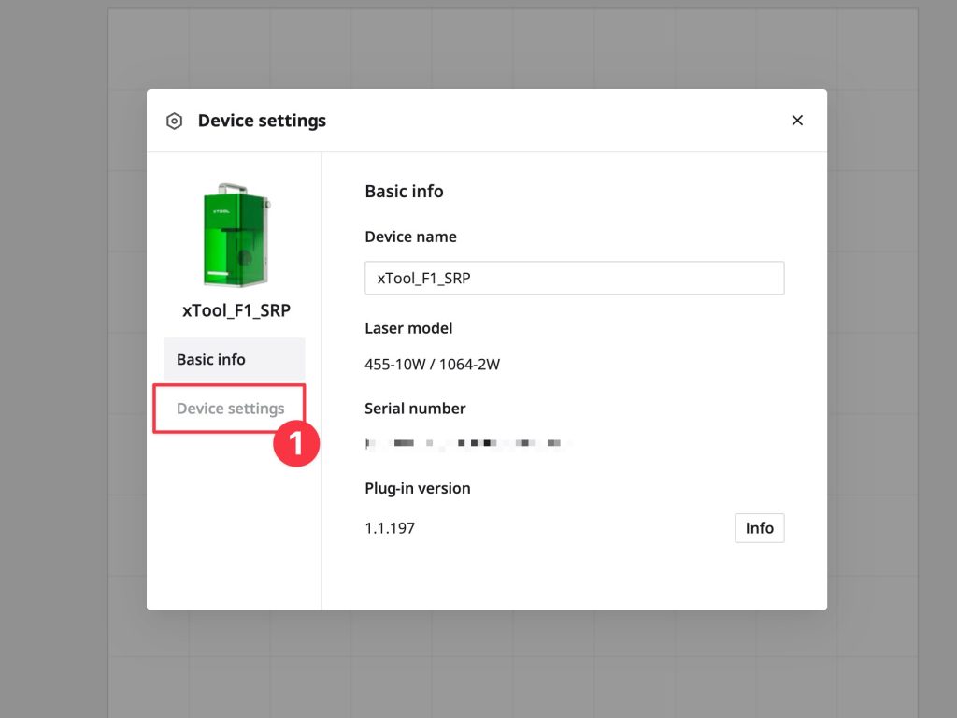This screenshot has height=718, width=957.
Task: Click the hexagon gear icon in dialog header
Action: point(174,122)
